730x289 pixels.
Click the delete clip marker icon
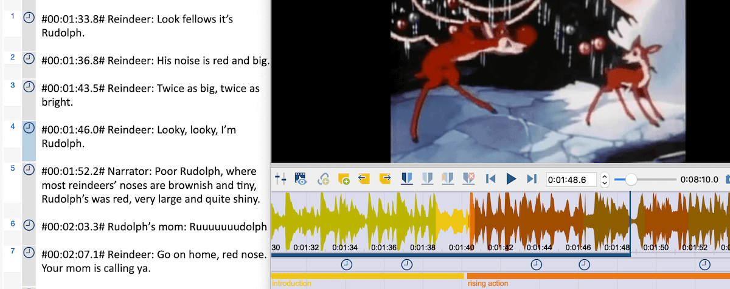[x=469, y=178]
